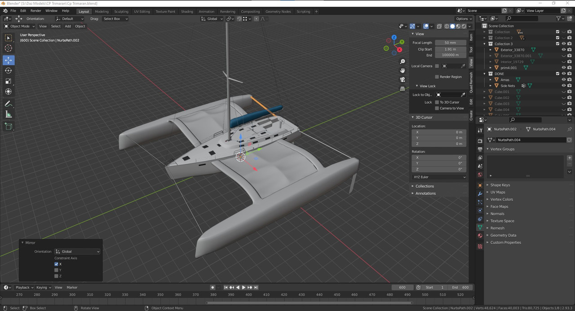Open the Item sidebar tab
Viewport: 575px width, 311px height.
[x=471, y=37]
